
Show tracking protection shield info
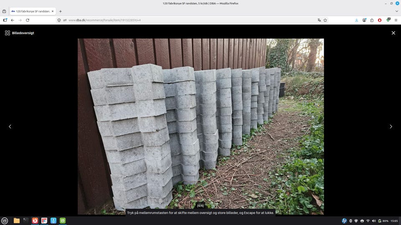[59, 20]
